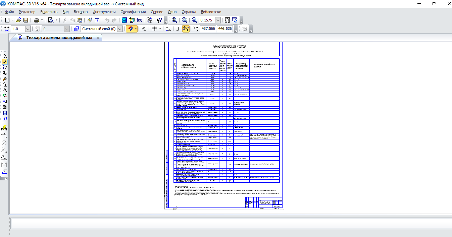Select the Техкарта замена вкладышей ваз tab
This screenshot has width=452, height=237.
tap(59, 38)
